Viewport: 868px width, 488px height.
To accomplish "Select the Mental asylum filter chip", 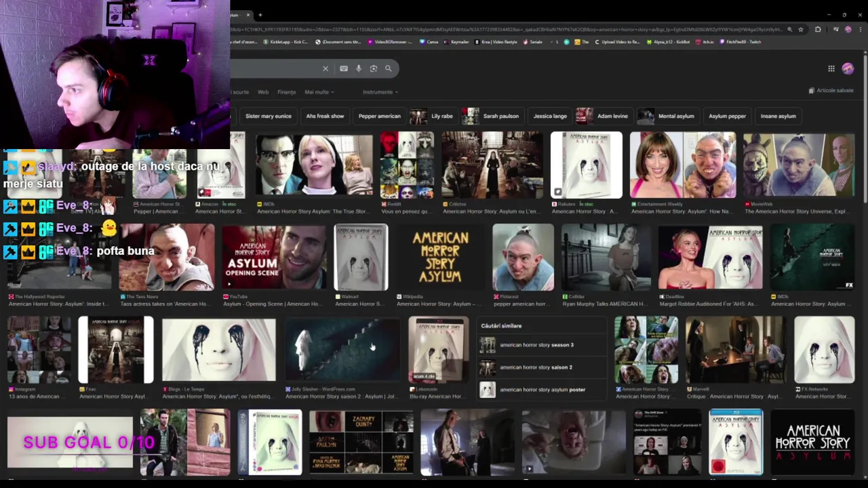I will coord(667,116).
